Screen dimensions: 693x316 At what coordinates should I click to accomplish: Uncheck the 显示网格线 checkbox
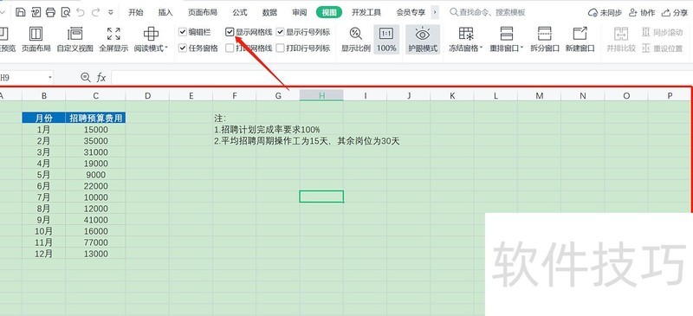pos(230,32)
